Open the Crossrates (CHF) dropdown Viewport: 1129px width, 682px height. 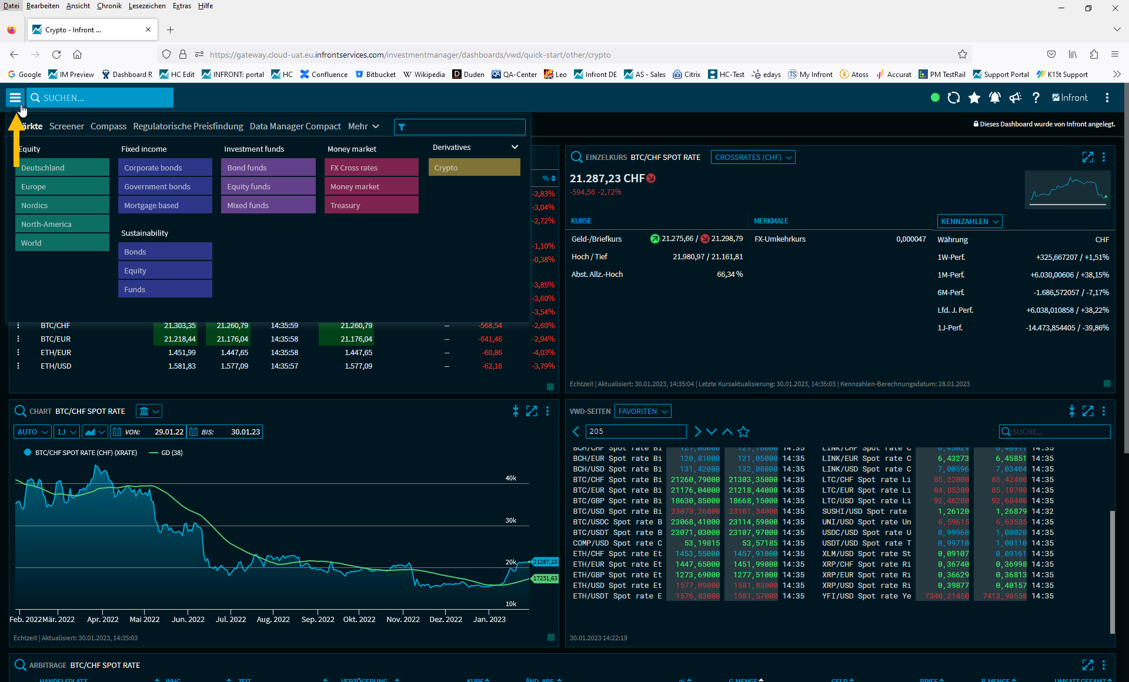(x=753, y=157)
